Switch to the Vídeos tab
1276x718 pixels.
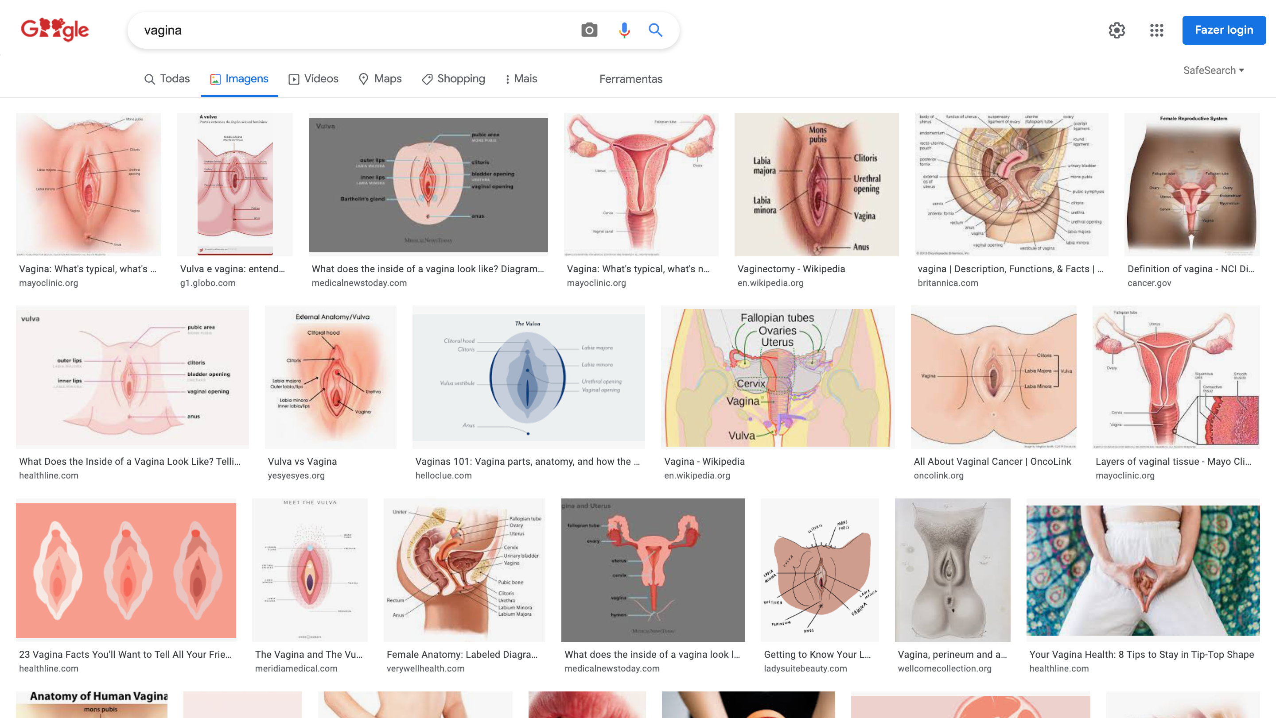coord(314,79)
